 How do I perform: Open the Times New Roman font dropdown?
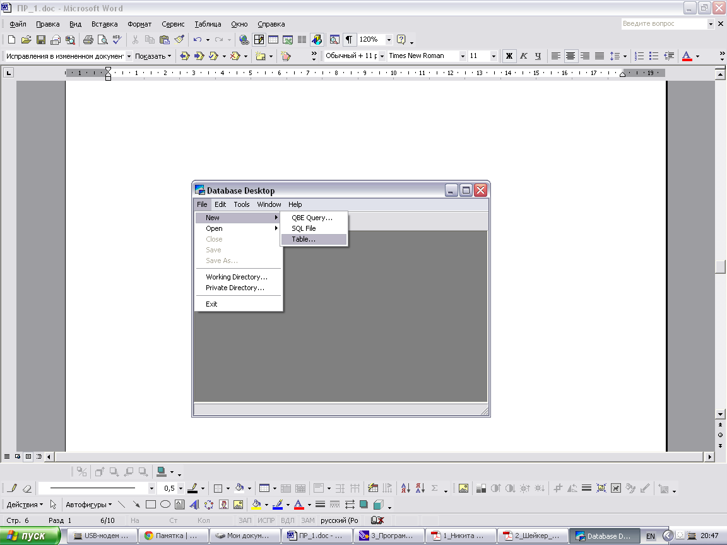[462, 56]
